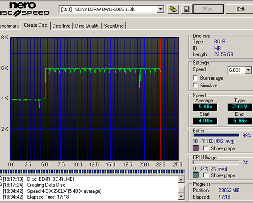The width and height of the screenshot is (253, 203).
Task: Click the start speed value 4.00x
Action: coord(205,121)
